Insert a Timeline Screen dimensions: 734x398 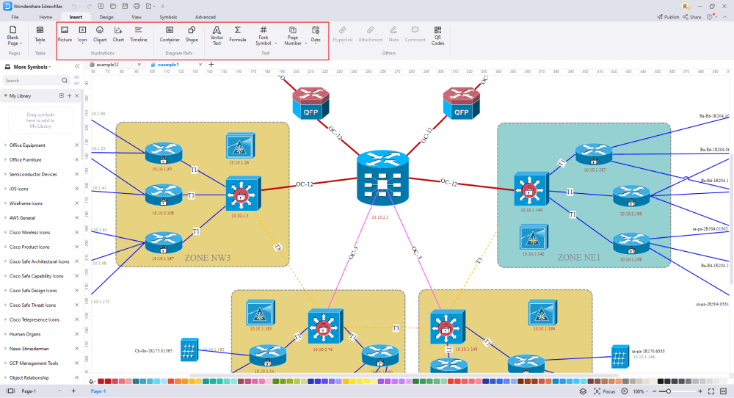139,35
